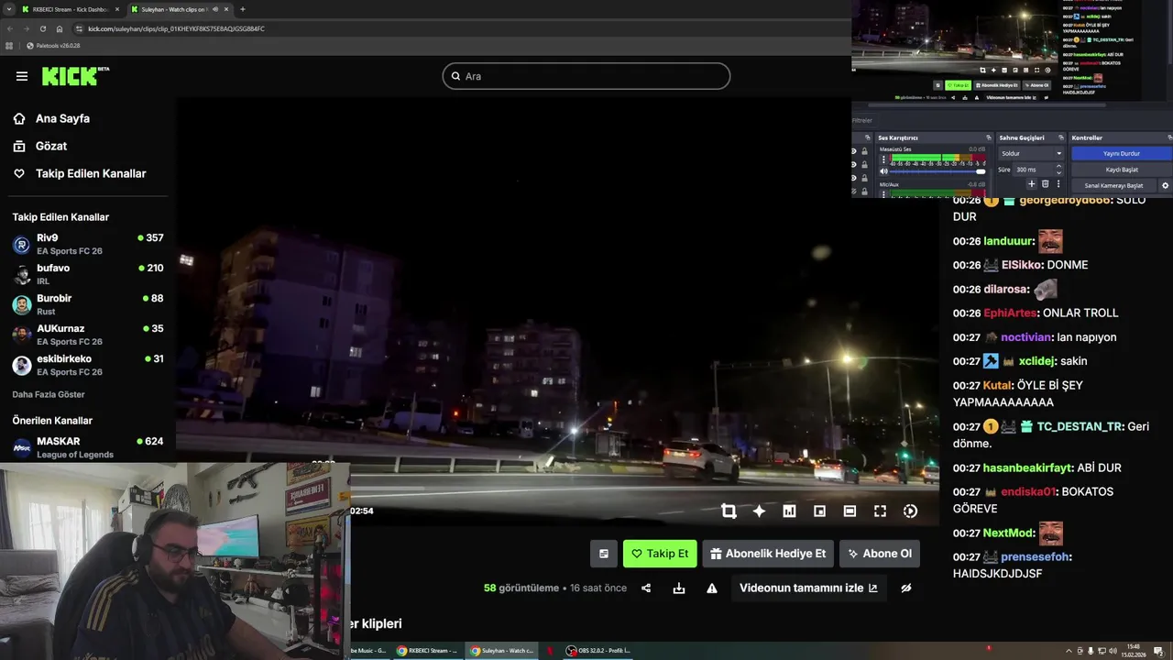This screenshot has width=1173, height=660.
Task: Open virtual camera settings gear in OBS
Action: coord(1166,185)
